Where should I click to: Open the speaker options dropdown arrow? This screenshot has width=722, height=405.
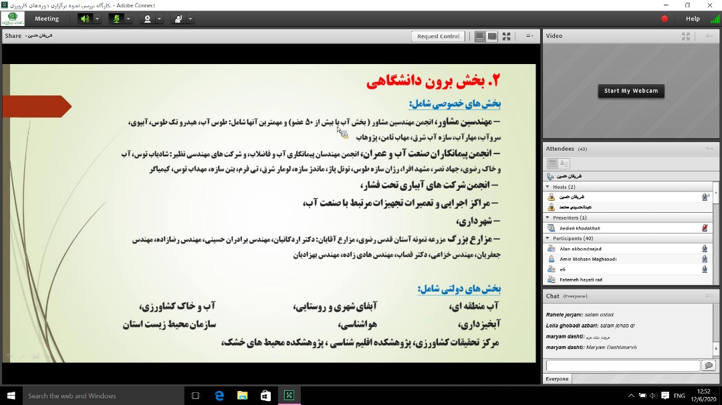pyautogui.click(x=97, y=19)
